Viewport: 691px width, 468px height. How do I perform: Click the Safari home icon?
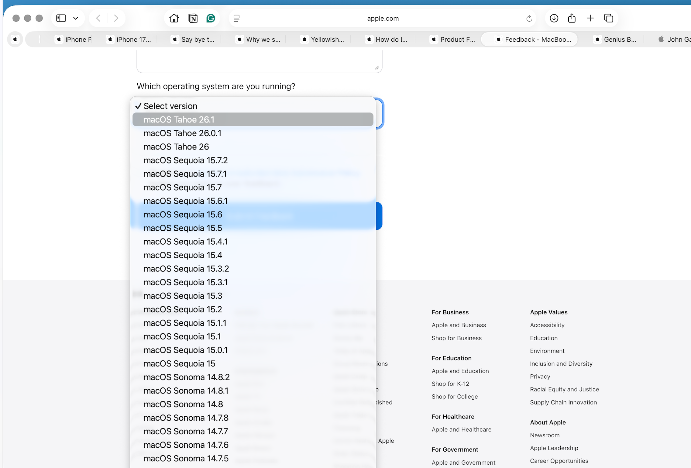(174, 18)
